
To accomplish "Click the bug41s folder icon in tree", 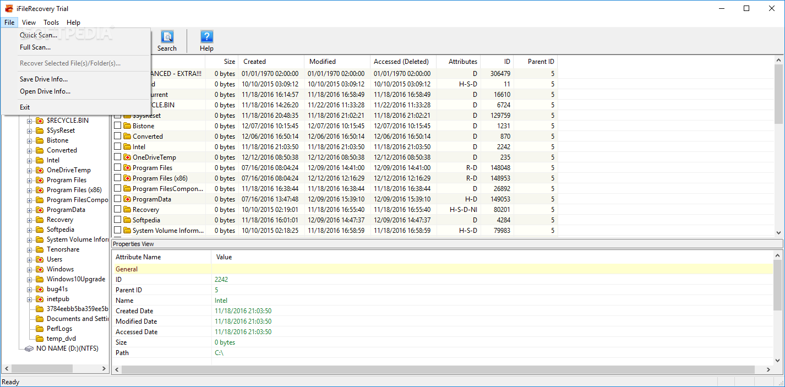I will point(40,289).
